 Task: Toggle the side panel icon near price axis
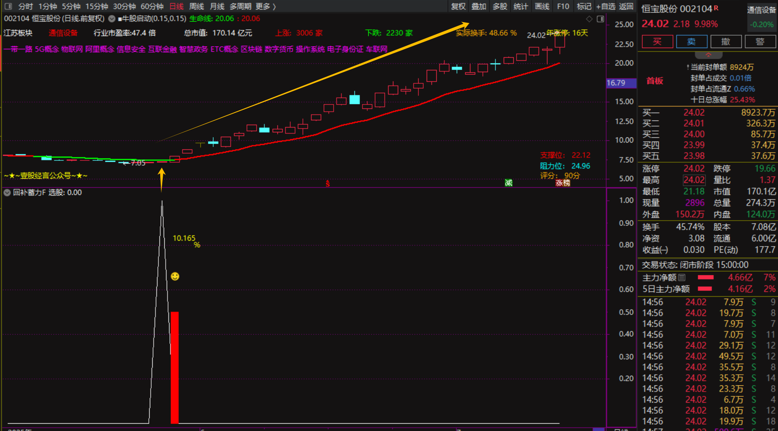pyautogui.click(x=600, y=19)
